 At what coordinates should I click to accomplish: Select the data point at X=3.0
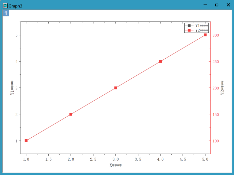click(116, 88)
